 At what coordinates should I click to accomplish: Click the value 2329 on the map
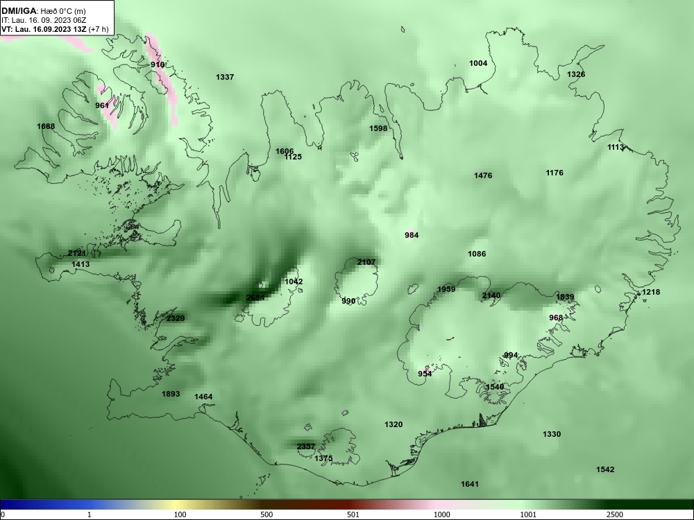click(x=176, y=318)
